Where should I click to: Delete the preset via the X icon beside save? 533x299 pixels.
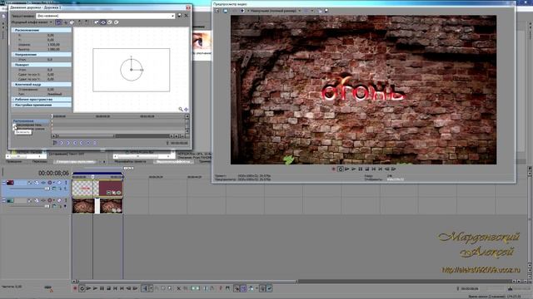186,16
